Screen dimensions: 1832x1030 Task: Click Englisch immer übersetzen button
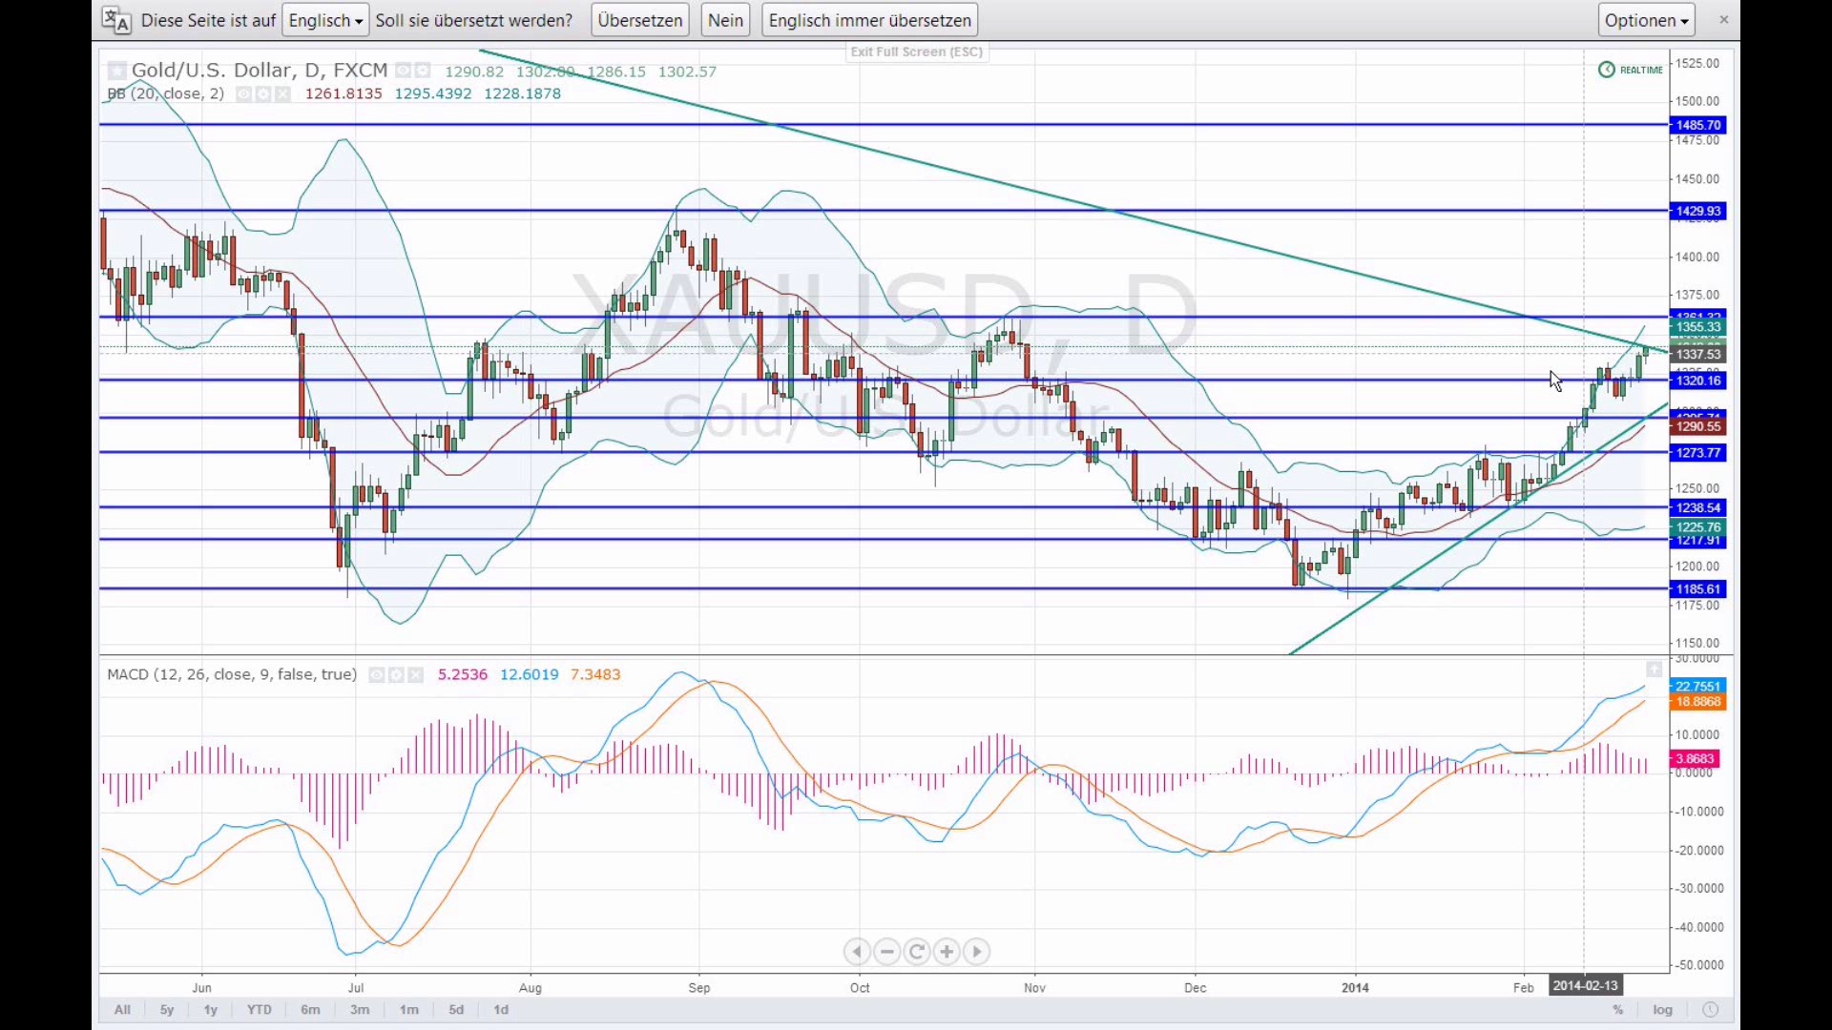coord(869,20)
